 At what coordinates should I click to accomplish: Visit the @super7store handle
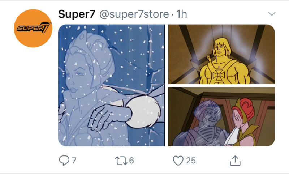click(x=134, y=14)
